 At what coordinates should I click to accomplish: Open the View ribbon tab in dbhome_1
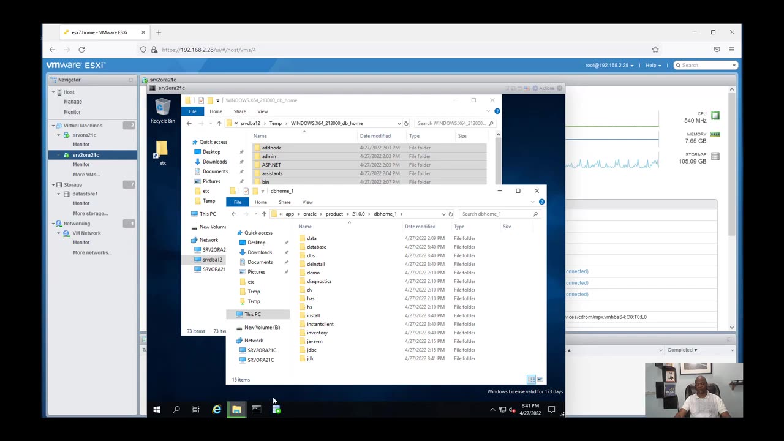(307, 202)
